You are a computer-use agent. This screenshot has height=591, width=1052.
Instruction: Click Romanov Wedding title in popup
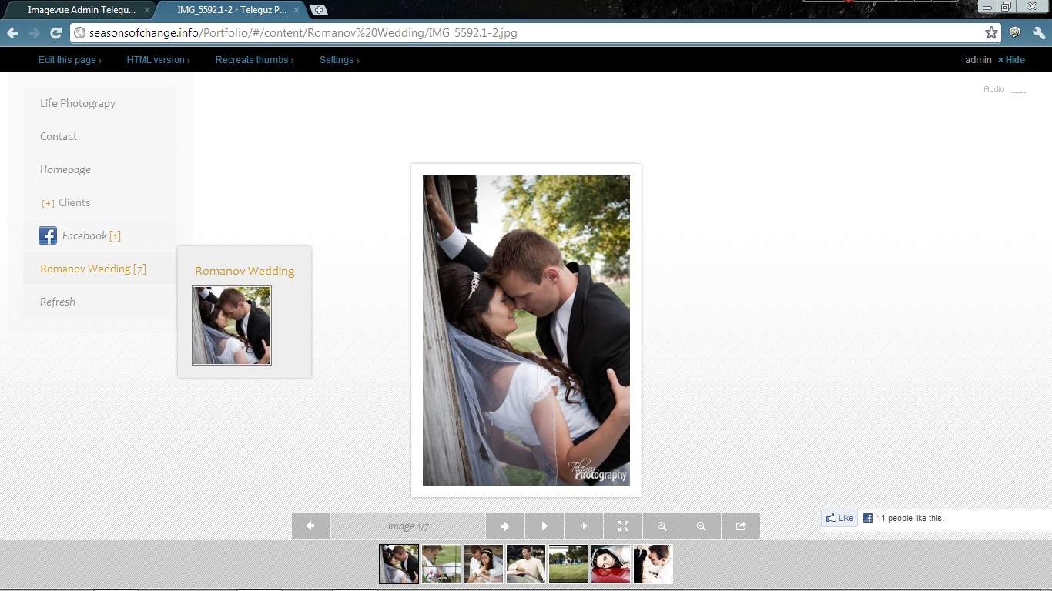[x=245, y=271]
